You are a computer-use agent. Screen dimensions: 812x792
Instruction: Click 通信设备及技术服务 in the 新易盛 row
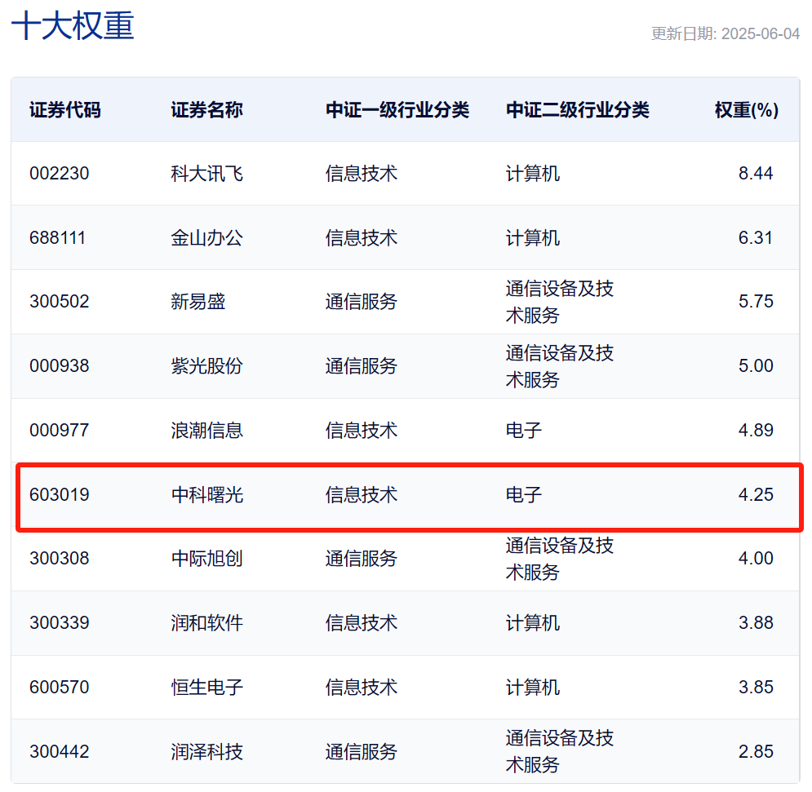click(x=559, y=301)
